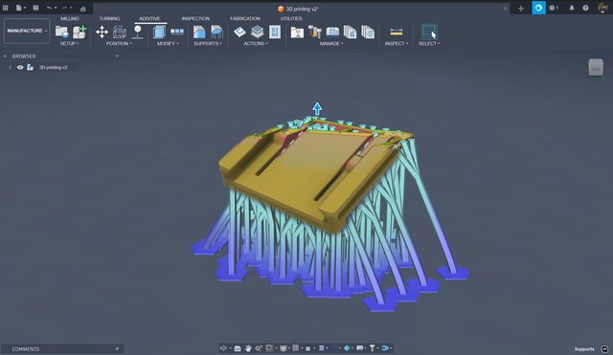Image resolution: width=613 pixels, height=355 pixels.
Task: Open the SUPPORTS dropdown menu
Action: 208,43
